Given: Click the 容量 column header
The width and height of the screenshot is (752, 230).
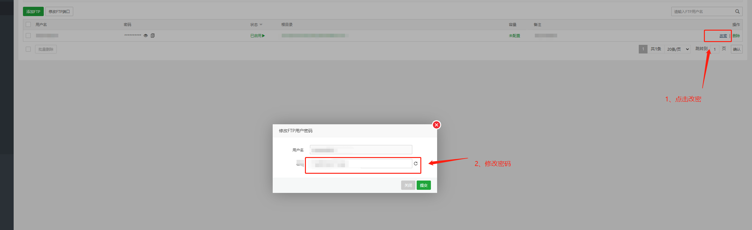Looking at the screenshot, I should point(513,25).
